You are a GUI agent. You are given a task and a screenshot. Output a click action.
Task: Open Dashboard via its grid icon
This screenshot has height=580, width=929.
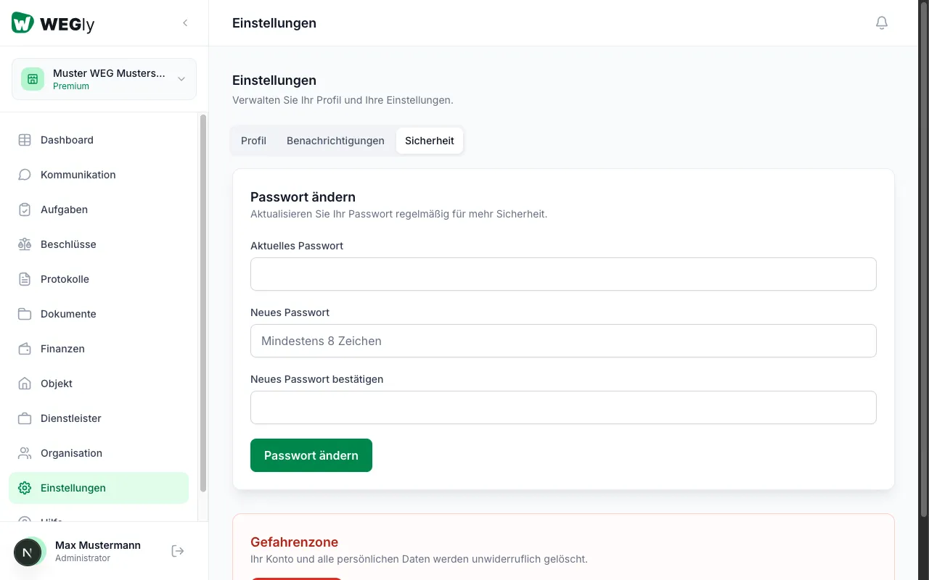25,140
